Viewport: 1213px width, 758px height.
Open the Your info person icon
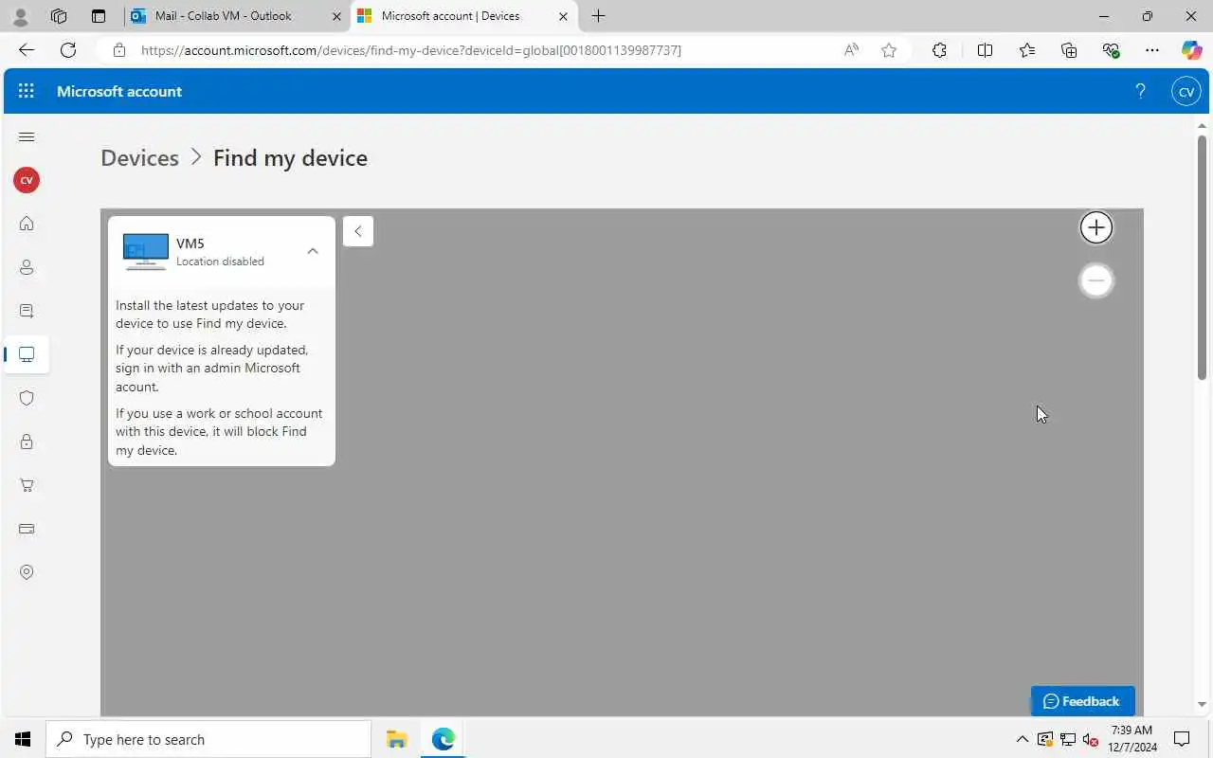point(27,267)
